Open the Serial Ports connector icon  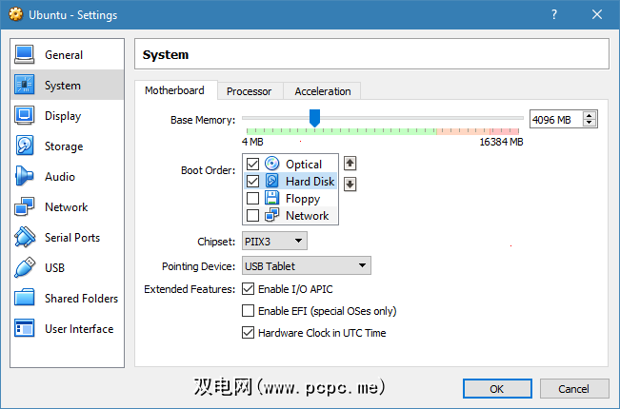click(x=25, y=237)
